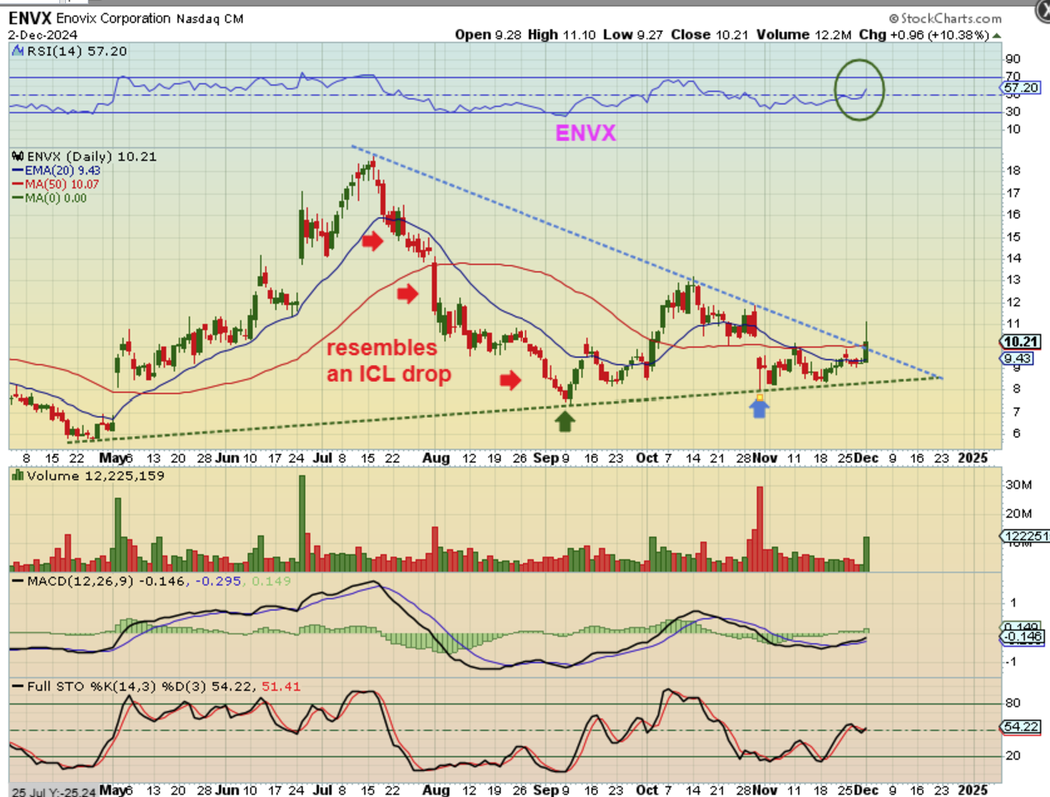The height and width of the screenshot is (797, 1050).
Task: Click the green up-triangle after the Chg value
Action: pyautogui.click(x=997, y=35)
